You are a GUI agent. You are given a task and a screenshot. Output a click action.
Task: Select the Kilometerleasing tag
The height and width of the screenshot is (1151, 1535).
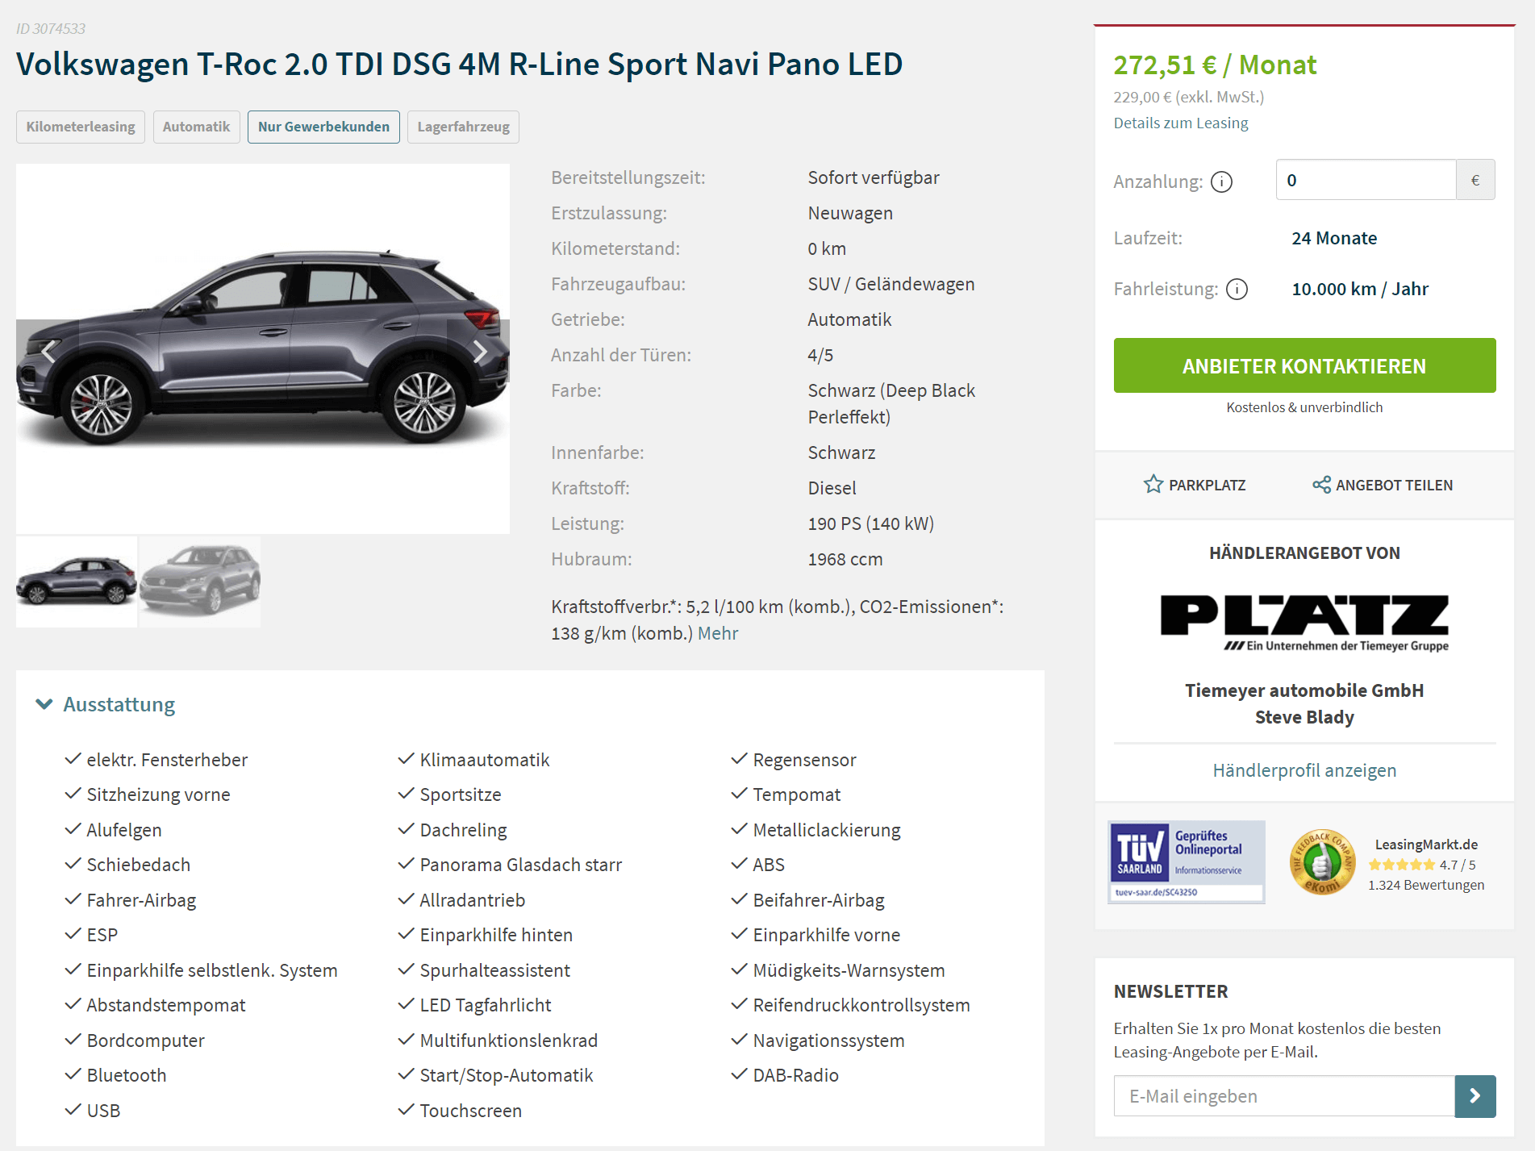81,127
